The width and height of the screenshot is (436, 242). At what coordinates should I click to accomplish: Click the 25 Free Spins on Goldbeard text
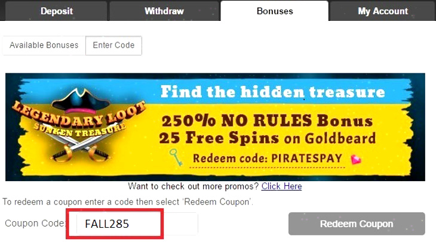(x=267, y=138)
